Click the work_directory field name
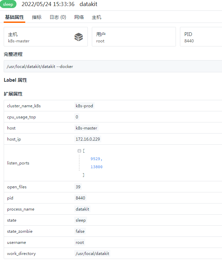Image resolution: width=222 pixels, height=260 pixels. 22,254
